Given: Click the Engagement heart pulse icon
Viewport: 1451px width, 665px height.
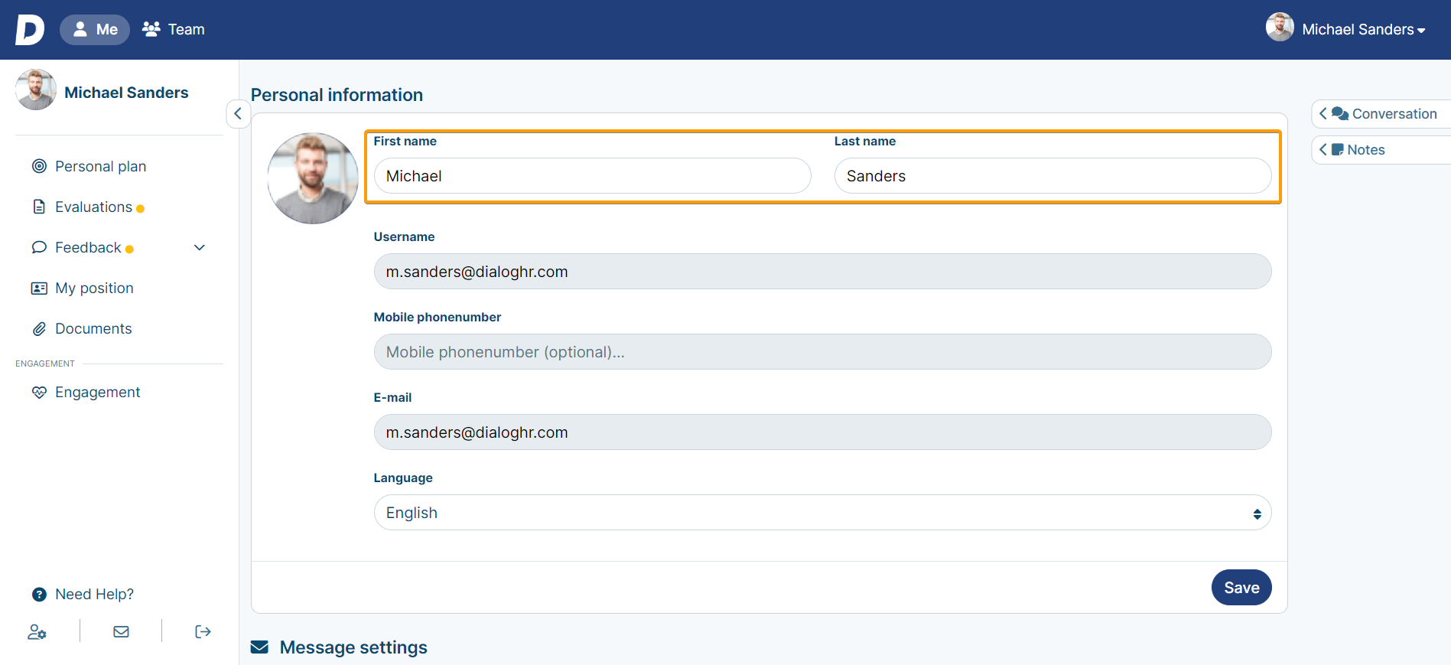Looking at the screenshot, I should (x=39, y=392).
